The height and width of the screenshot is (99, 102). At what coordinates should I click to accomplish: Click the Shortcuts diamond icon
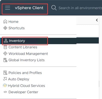[5, 28]
